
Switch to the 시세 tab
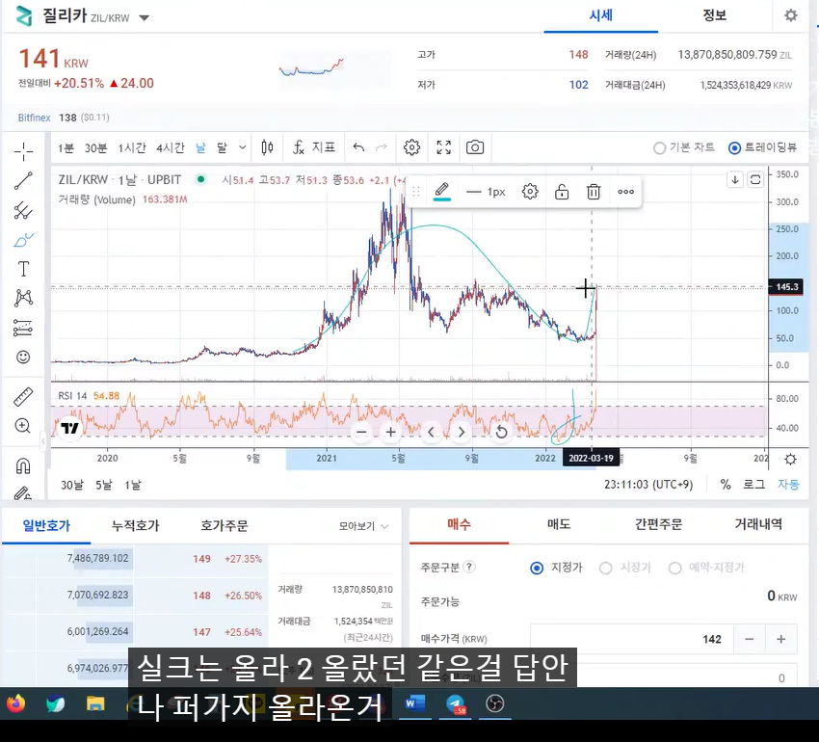(x=600, y=15)
